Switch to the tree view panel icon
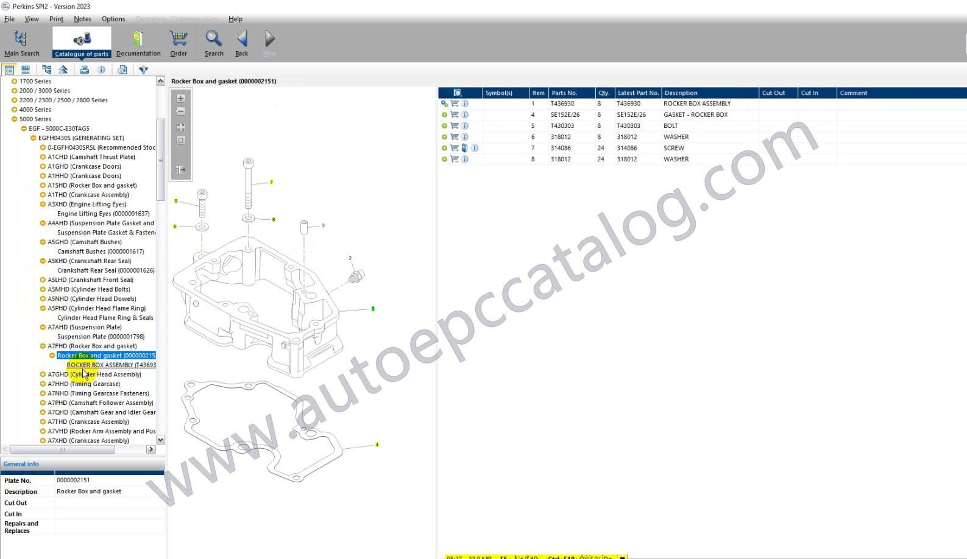Image resolution: width=967 pixels, height=559 pixels. [x=9, y=70]
